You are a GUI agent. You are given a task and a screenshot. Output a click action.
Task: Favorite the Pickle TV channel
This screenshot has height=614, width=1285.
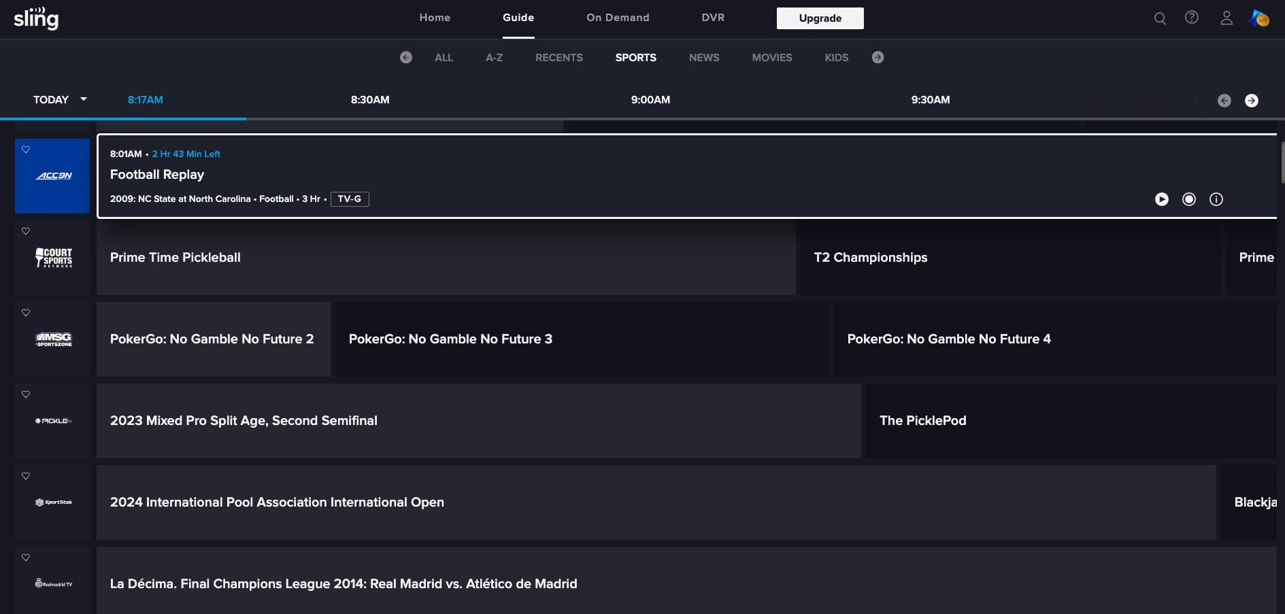pos(26,394)
